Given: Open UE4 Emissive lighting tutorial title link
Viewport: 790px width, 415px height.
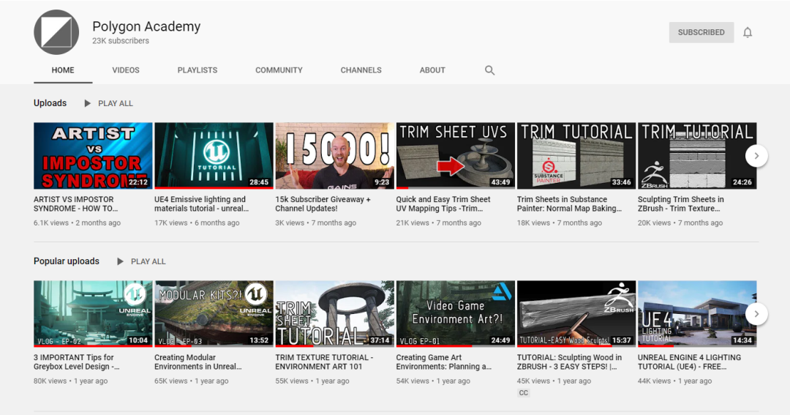Looking at the screenshot, I should (x=202, y=203).
